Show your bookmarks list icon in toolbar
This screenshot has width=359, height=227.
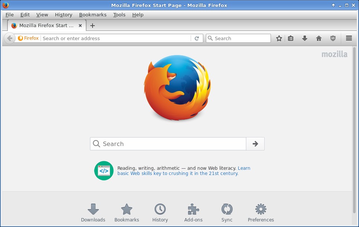point(291,38)
